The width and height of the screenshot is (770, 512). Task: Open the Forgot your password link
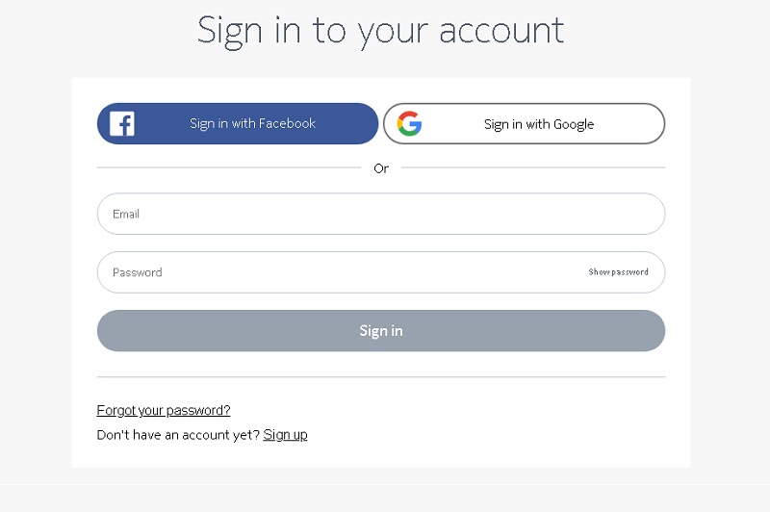tap(164, 410)
